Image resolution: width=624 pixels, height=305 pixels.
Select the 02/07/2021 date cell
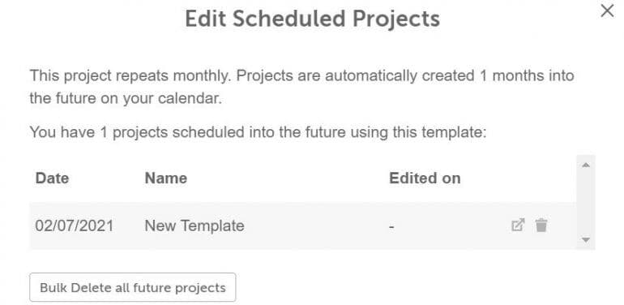coord(74,226)
